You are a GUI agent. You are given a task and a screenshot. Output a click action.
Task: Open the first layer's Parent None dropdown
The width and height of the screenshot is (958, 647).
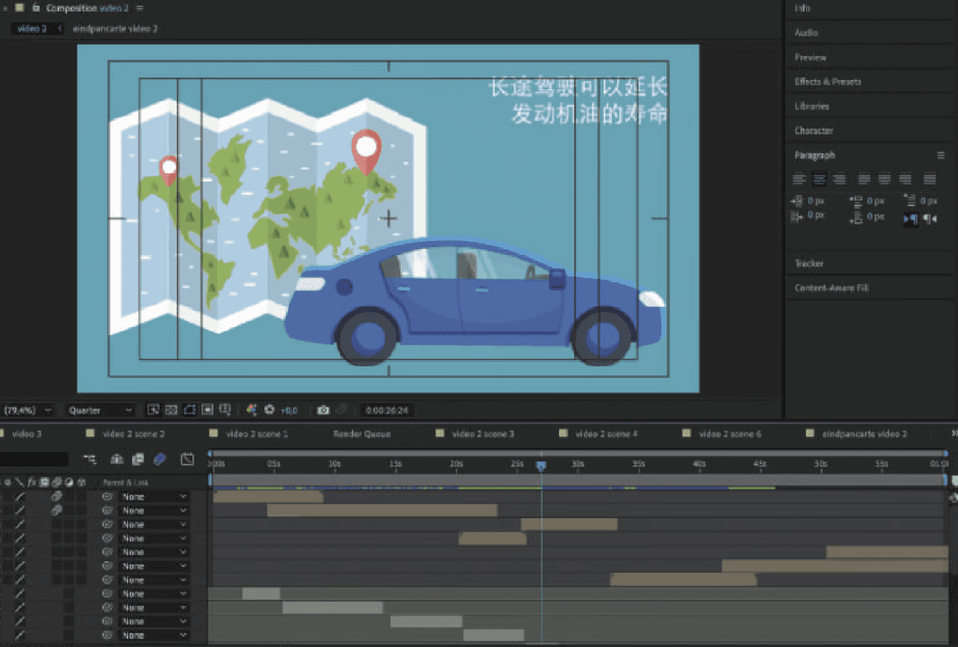(154, 496)
